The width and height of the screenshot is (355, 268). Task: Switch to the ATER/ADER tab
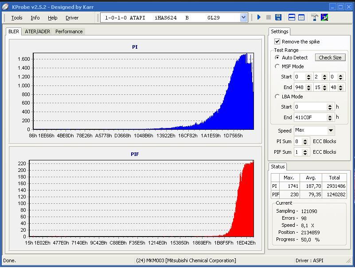coord(37,31)
